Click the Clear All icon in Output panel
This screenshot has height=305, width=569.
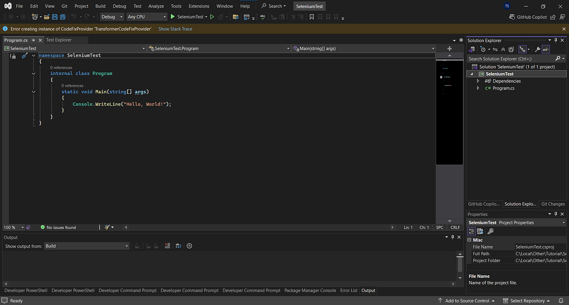point(167,246)
